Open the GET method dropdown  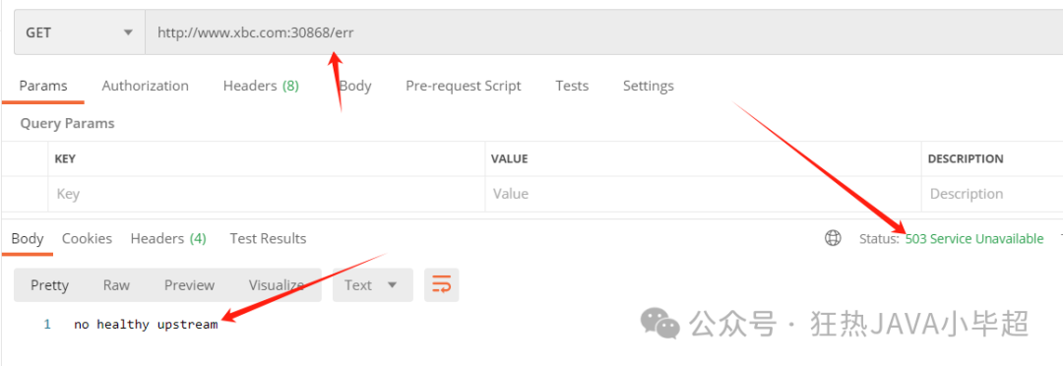pyautogui.click(x=80, y=32)
